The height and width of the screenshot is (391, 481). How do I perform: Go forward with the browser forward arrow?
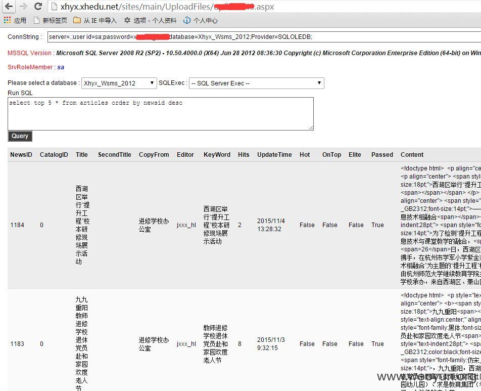tap(23, 7)
